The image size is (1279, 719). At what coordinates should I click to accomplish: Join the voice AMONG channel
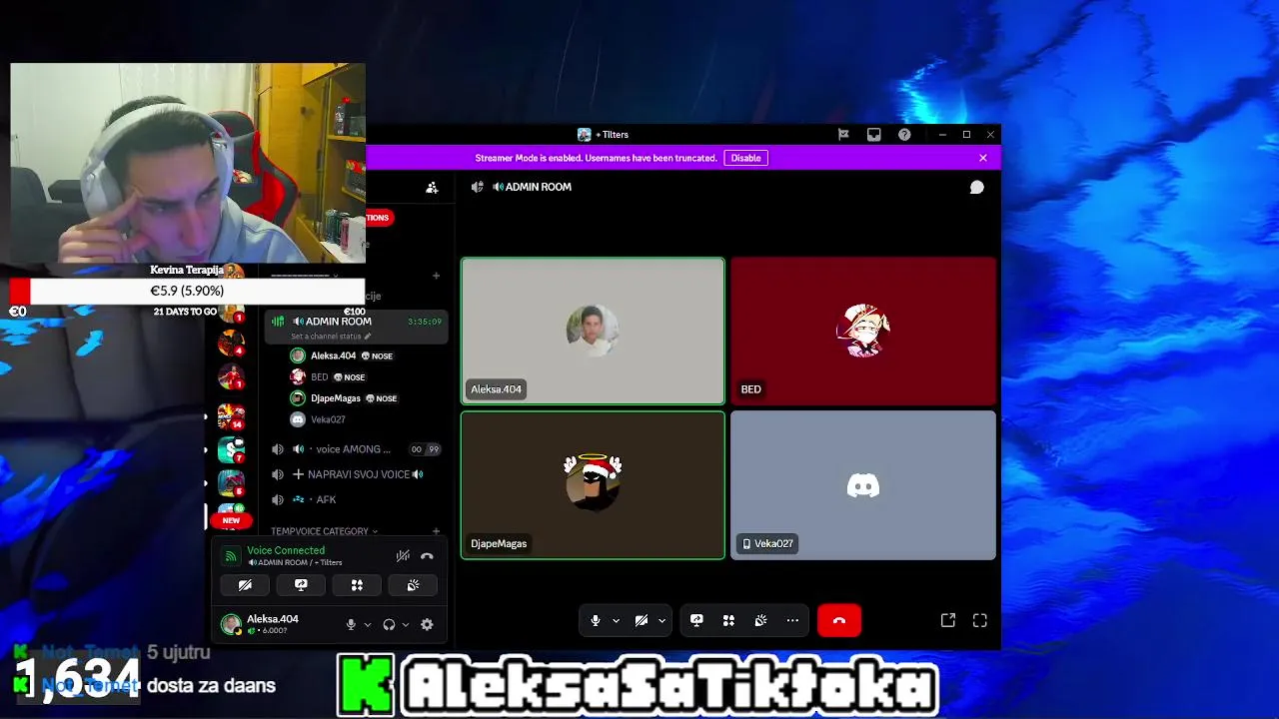(355, 449)
